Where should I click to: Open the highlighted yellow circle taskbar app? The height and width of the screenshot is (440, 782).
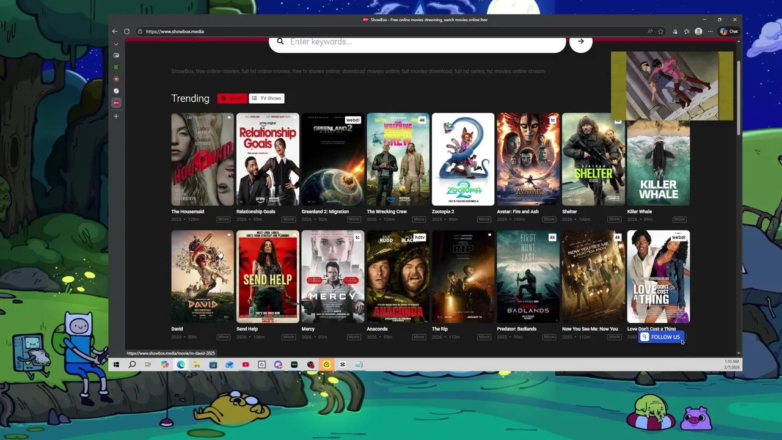tap(326, 365)
